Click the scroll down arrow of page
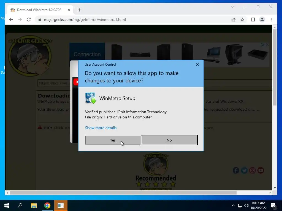The height and width of the screenshot is (211, 282). coord(275,188)
